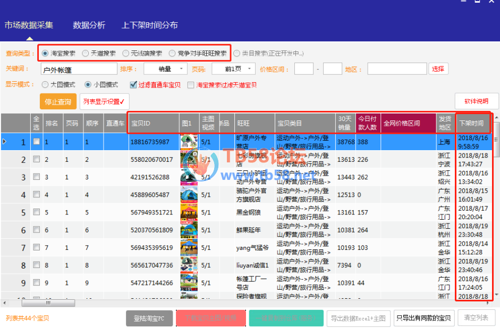This screenshot has width=500, height=329.
Task: Select the 天猫搜索 radio option
Action: pos(85,53)
